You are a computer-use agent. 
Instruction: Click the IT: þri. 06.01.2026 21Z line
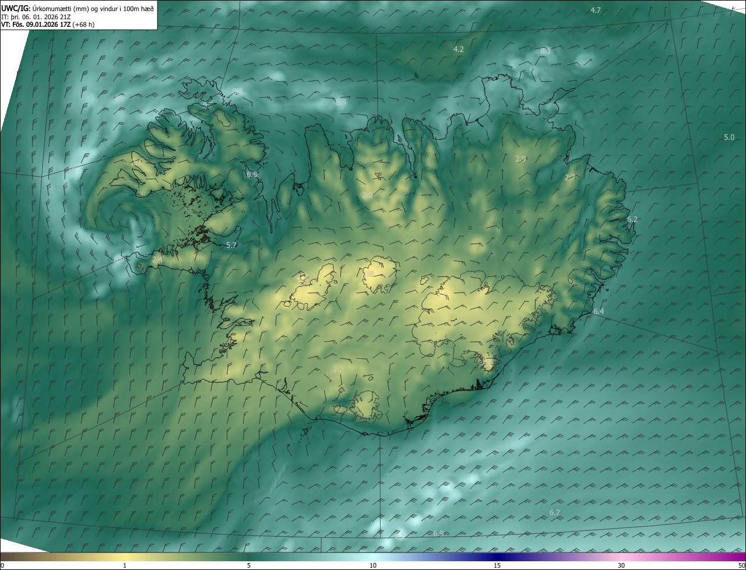tap(36, 17)
